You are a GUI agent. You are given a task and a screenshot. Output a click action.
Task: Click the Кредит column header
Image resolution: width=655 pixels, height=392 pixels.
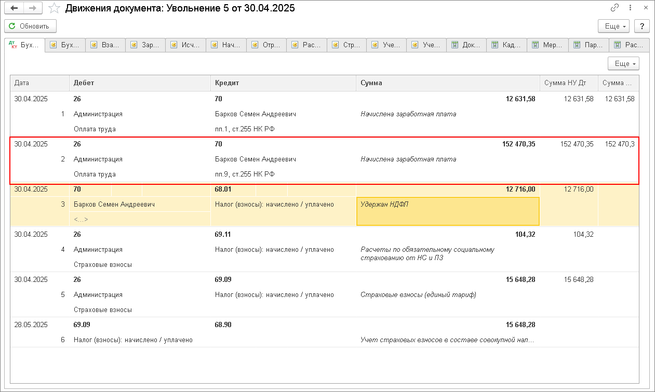283,83
